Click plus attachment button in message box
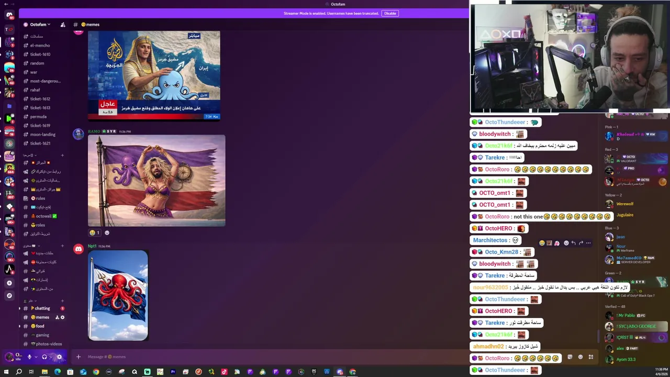The width and height of the screenshot is (670, 377). tap(79, 357)
